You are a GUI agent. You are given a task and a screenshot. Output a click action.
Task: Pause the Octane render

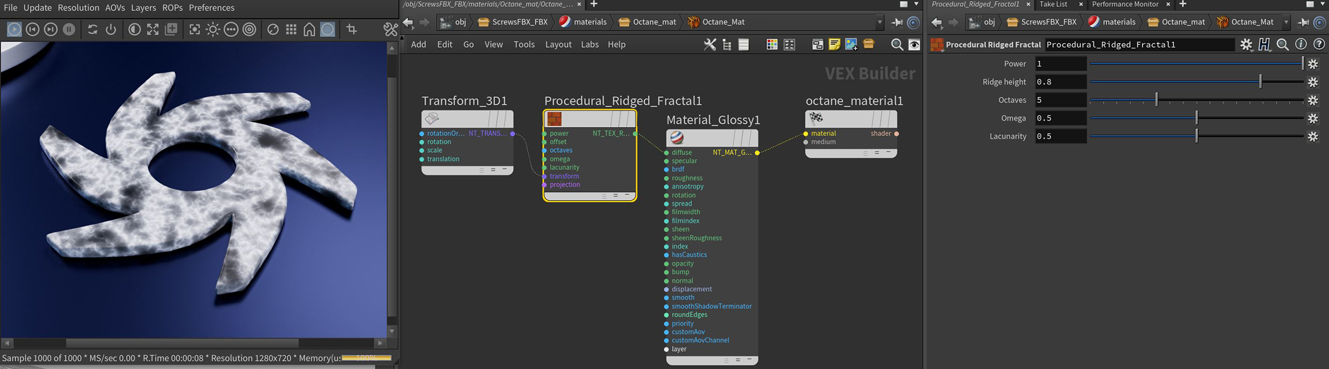point(69,29)
